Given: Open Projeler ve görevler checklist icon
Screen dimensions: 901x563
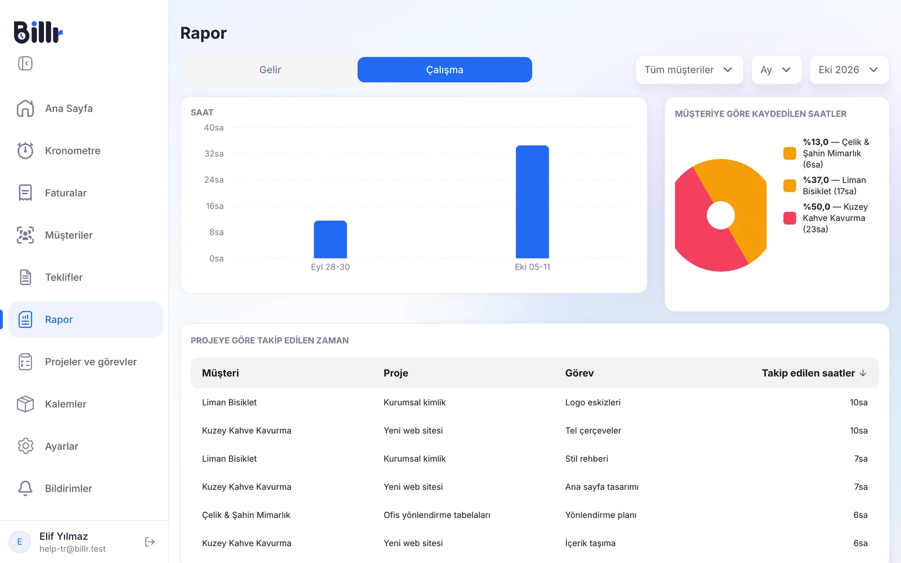Looking at the screenshot, I should pos(25,361).
